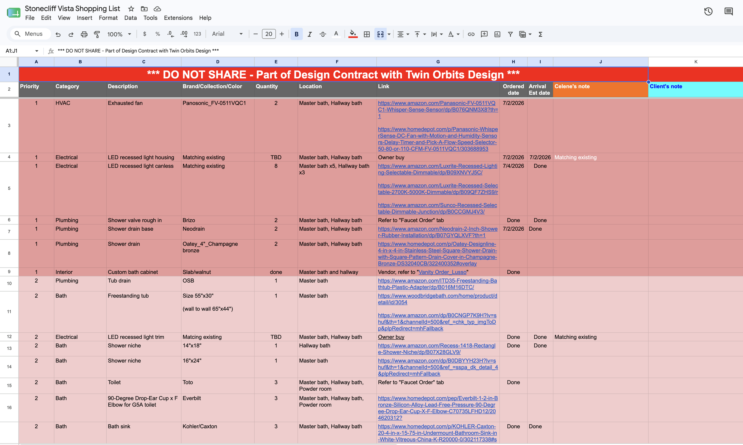Viewport: 743px width, 445px height.
Task: Click the create filter icon
Action: pyautogui.click(x=510, y=34)
